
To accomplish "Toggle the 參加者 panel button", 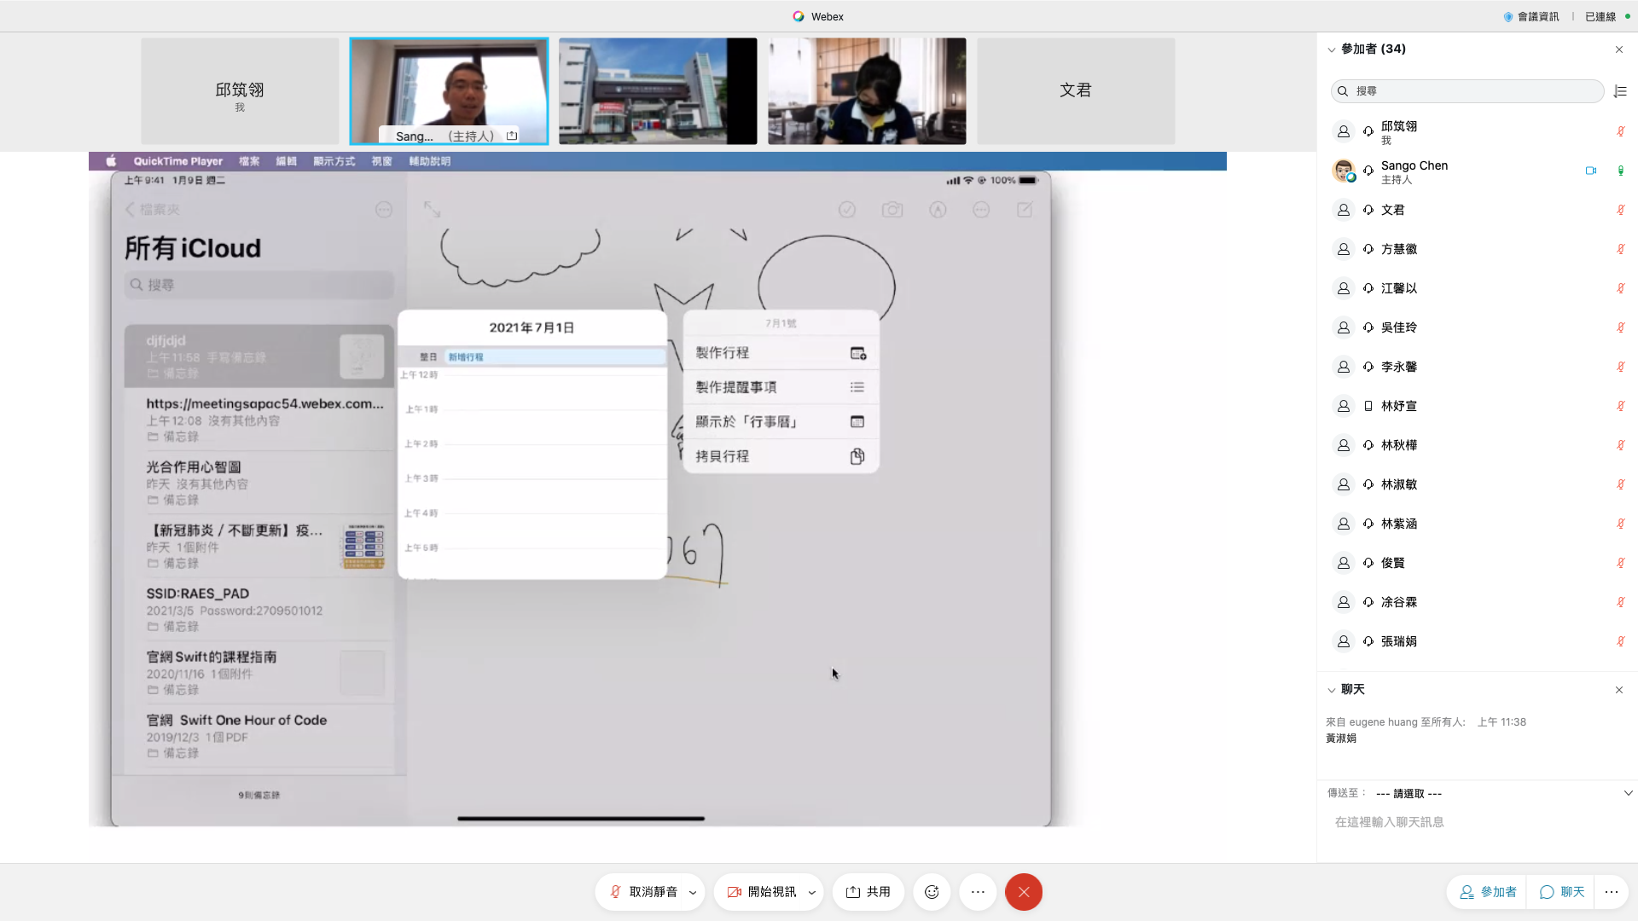I will tap(1488, 892).
